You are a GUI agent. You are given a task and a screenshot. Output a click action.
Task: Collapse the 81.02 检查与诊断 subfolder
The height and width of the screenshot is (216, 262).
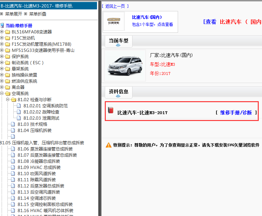tap(7, 100)
